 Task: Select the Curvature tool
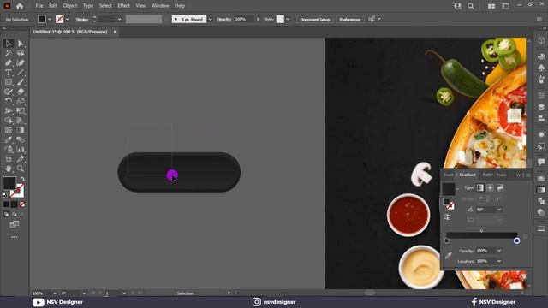click(21, 62)
